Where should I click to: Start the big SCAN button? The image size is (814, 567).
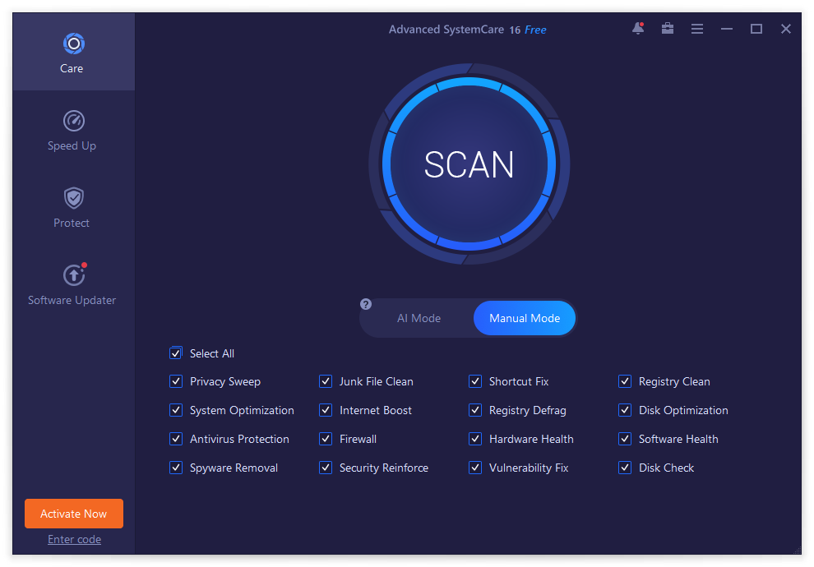coord(469,164)
